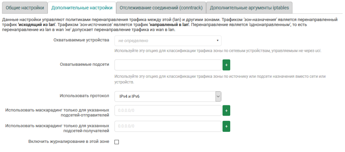Select the Дополнительные настройки tab
Viewport: 345px width, 152px height.
click(x=82, y=7)
